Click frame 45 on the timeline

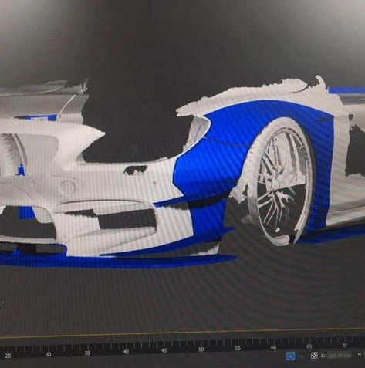(x=164, y=350)
